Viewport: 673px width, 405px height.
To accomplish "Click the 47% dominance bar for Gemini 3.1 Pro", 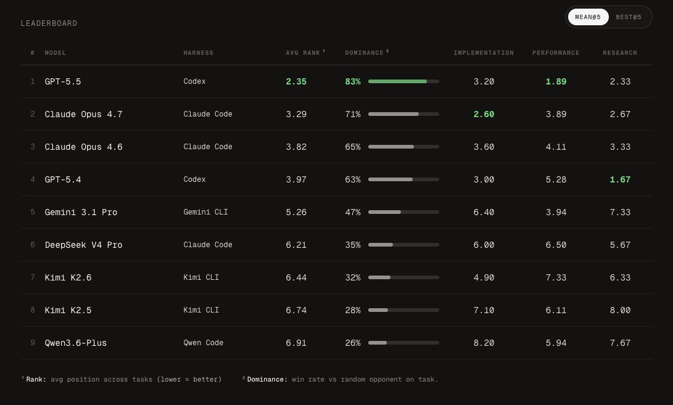I will (x=403, y=212).
